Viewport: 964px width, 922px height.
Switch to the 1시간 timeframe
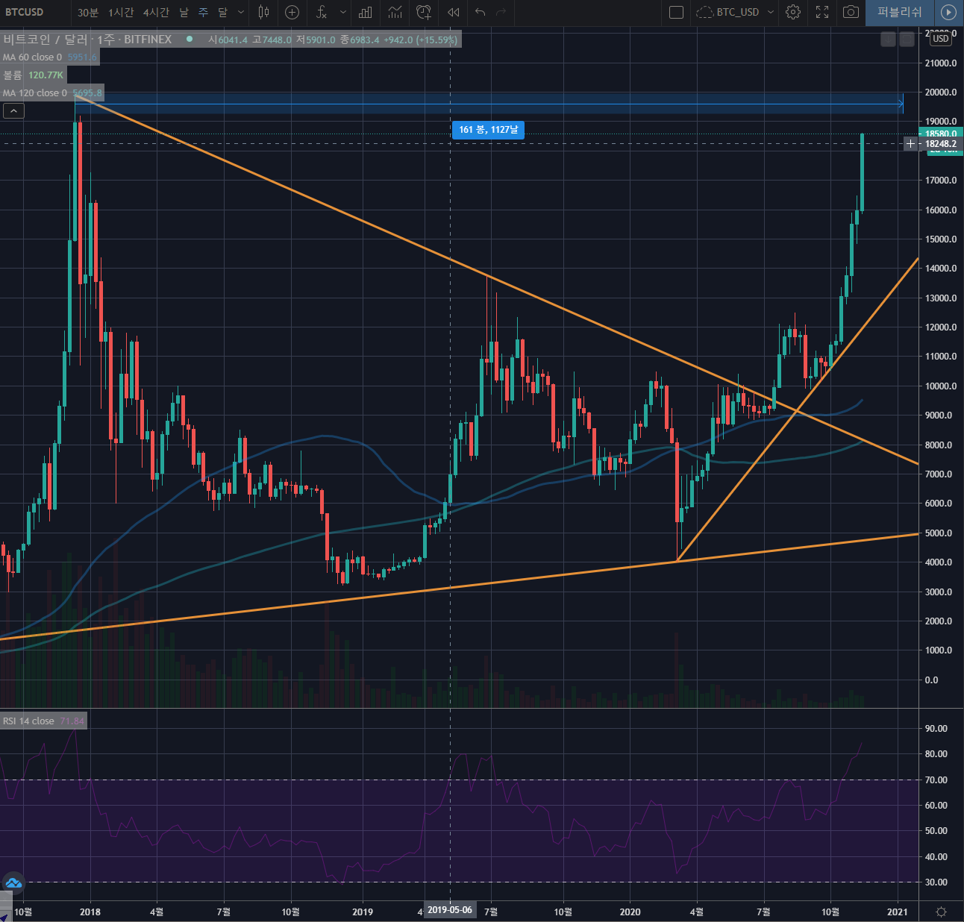121,12
